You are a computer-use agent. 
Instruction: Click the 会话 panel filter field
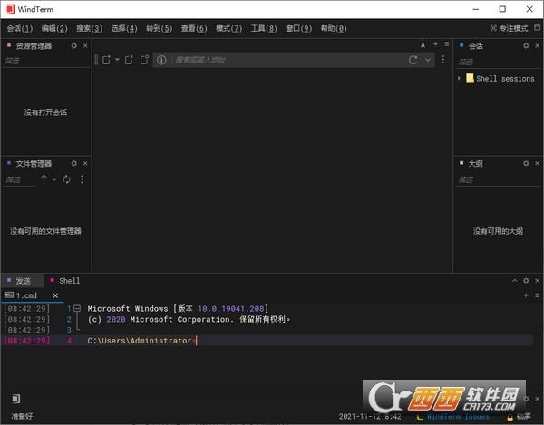pyautogui.click(x=498, y=62)
